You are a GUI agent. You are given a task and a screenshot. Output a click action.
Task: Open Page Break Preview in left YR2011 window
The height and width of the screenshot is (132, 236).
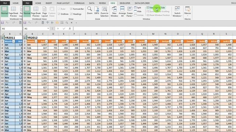point(13,12)
